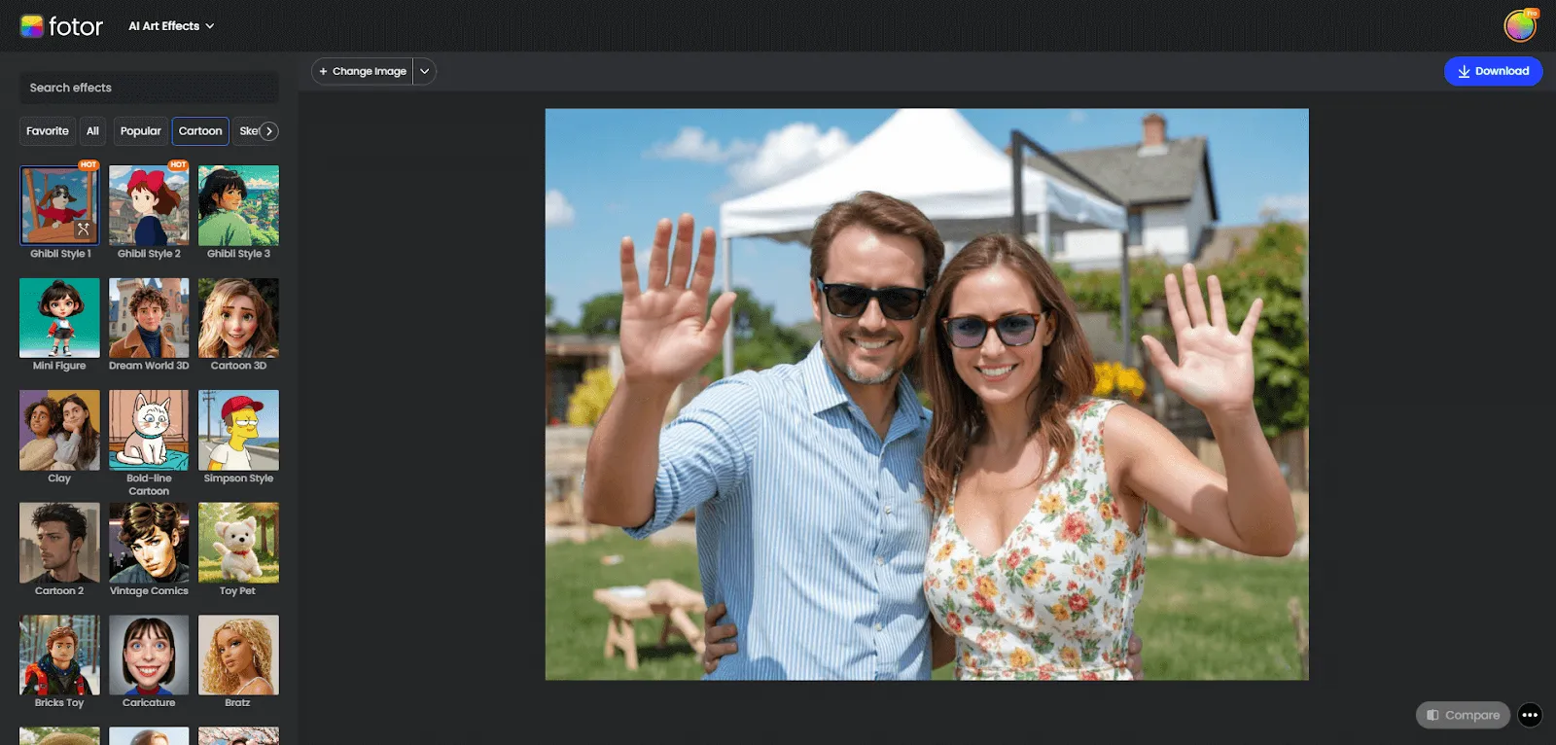Click the adjust icon on Ghibli Style 1

click(84, 230)
